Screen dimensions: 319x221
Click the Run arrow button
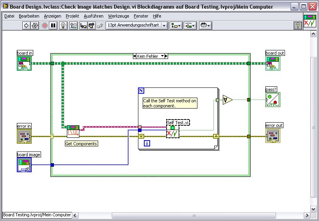(x=26, y=26)
